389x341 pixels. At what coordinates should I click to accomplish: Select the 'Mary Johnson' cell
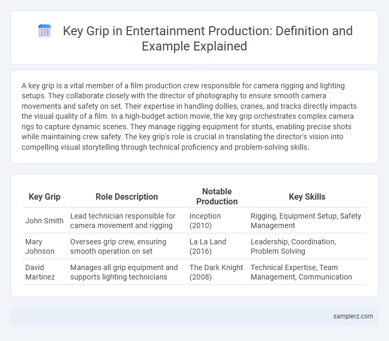pyautogui.click(x=44, y=246)
